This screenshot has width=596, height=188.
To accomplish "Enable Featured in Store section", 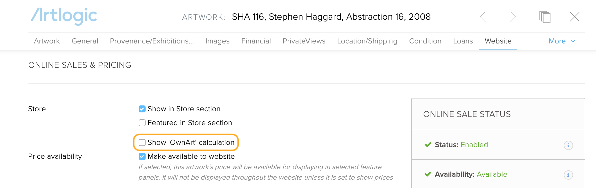I will [142, 123].
